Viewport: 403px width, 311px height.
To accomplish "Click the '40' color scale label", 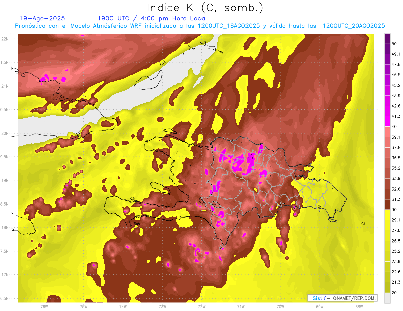I will [x=395, y=127].
